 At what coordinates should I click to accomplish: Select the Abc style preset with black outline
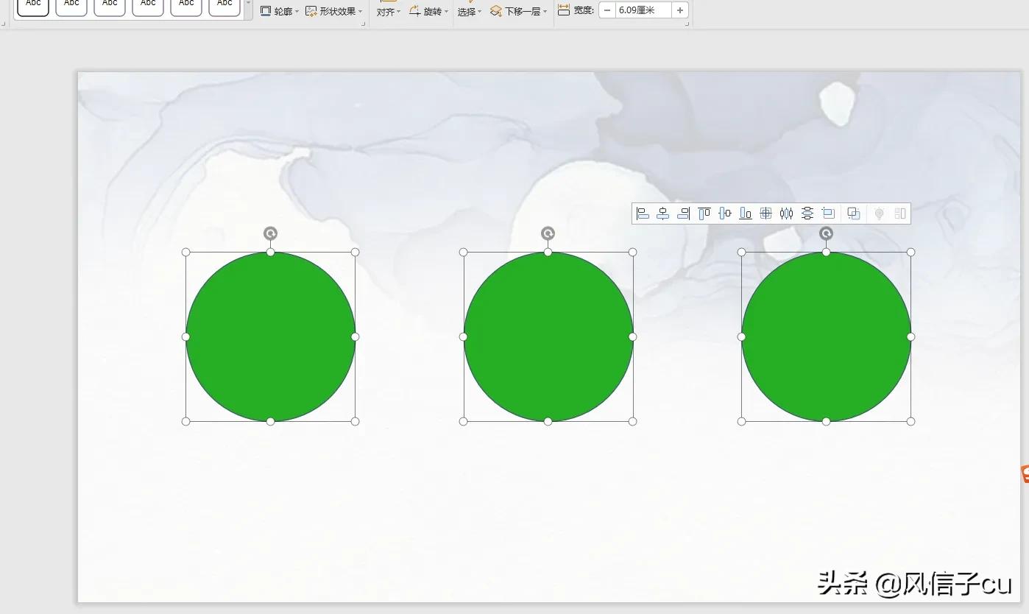point(33,7)
